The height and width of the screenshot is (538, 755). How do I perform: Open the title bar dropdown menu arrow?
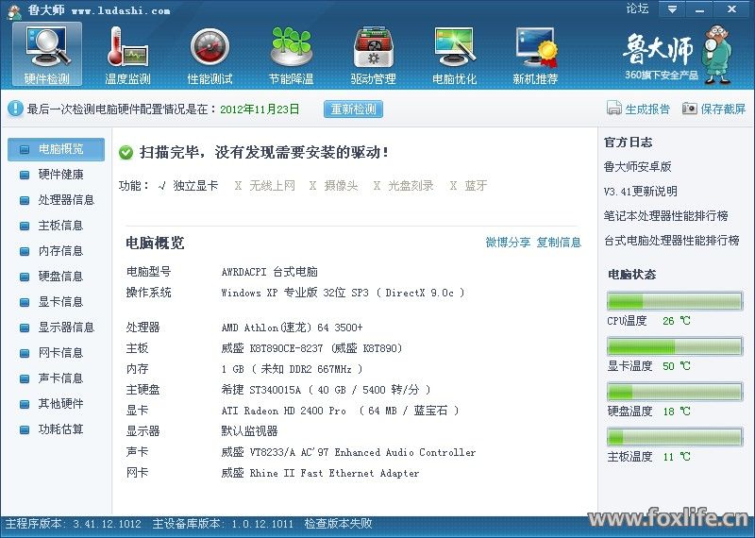point(671,9)
